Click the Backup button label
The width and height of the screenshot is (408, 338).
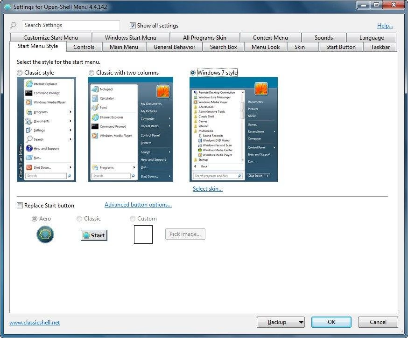[277, 322]
